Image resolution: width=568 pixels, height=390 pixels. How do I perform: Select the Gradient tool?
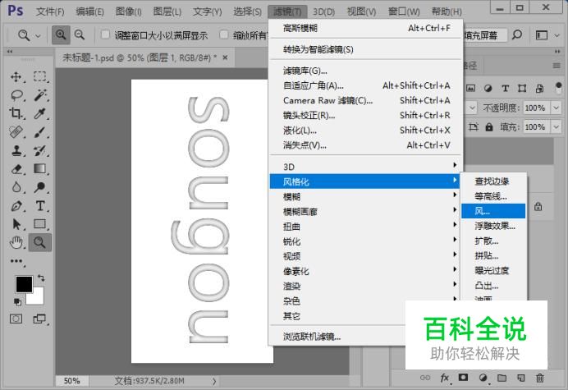click(39, 169)
